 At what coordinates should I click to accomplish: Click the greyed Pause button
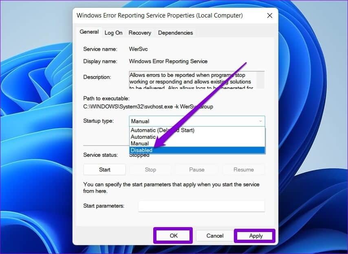pyautogui.click(x=197, y=170)
